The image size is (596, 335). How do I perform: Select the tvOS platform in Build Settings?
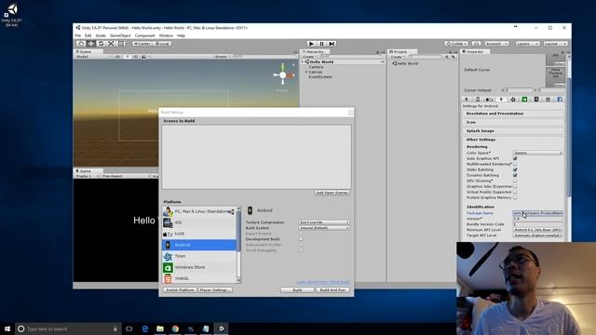199,234
